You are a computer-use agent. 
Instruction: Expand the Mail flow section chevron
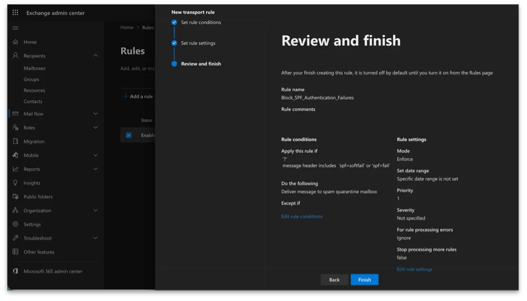pos(95,114)
